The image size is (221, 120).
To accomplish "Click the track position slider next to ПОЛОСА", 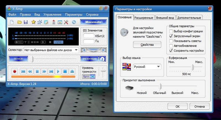I will (33, 59).
